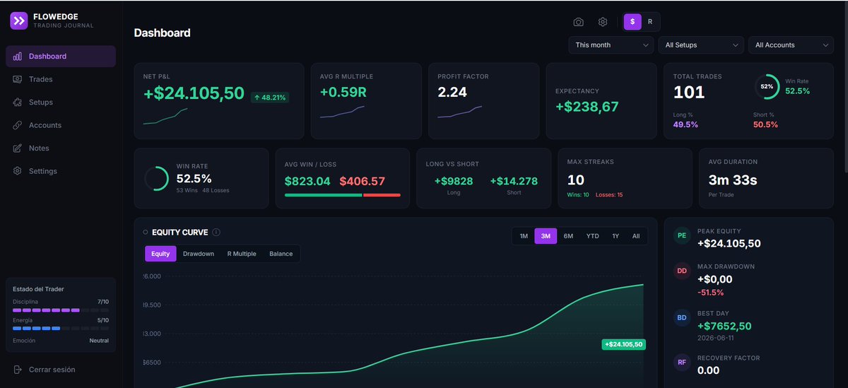This screenshot has height=388, width=848.
Task: Select the All time range
Action: click(636, 236)
